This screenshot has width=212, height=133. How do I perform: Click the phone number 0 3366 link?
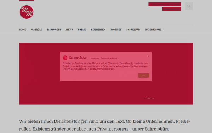point(171,9)
